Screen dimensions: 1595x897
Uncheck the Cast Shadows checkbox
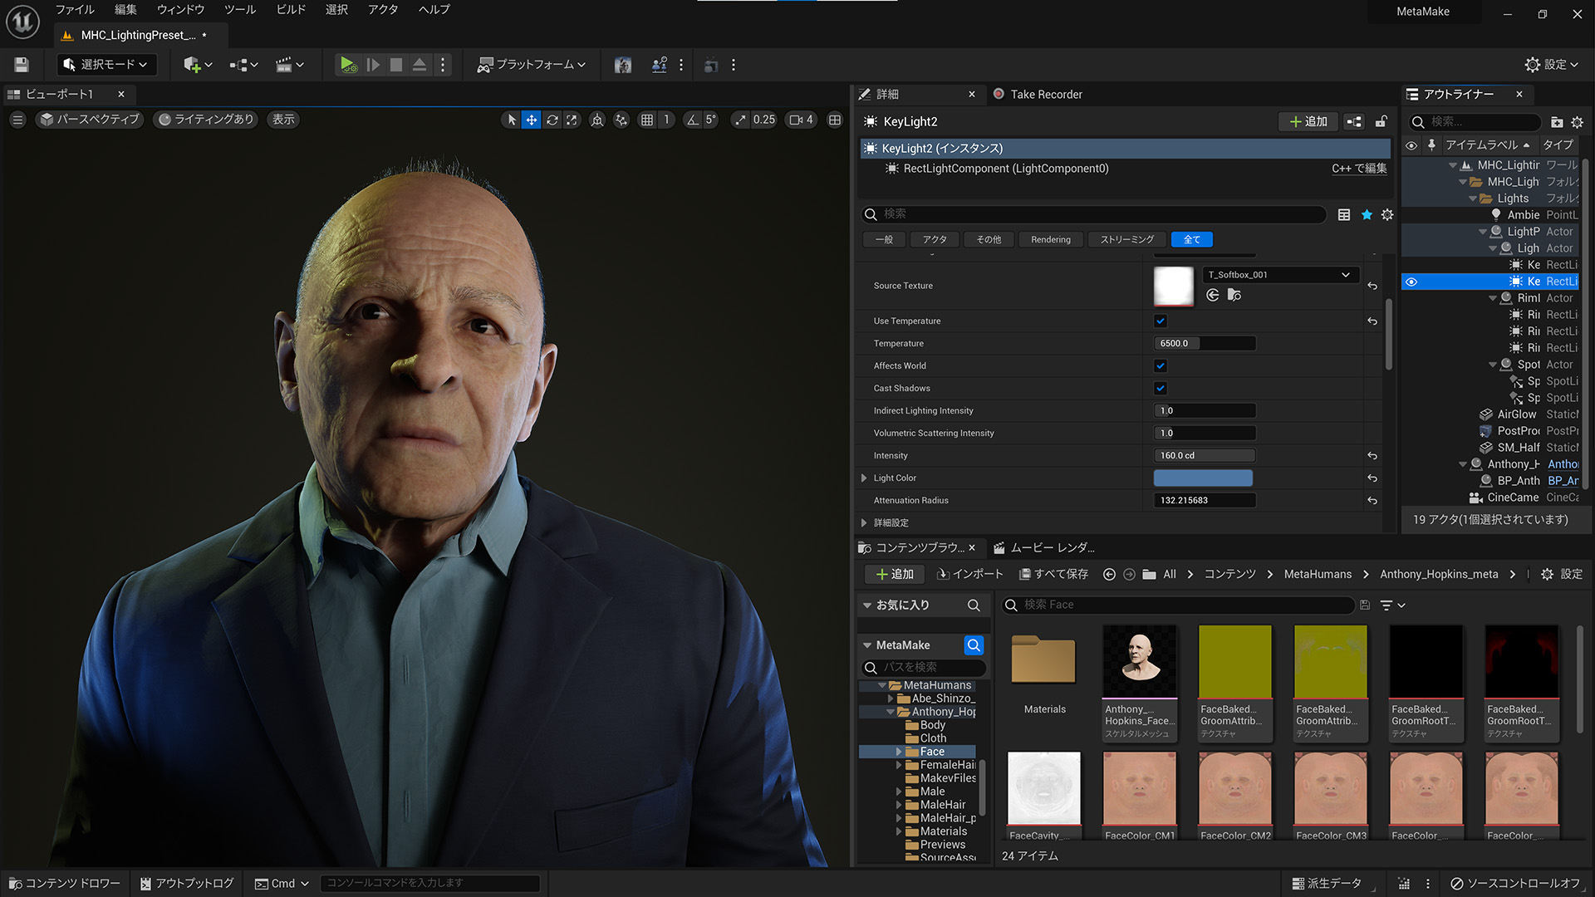pos(1161,388)
